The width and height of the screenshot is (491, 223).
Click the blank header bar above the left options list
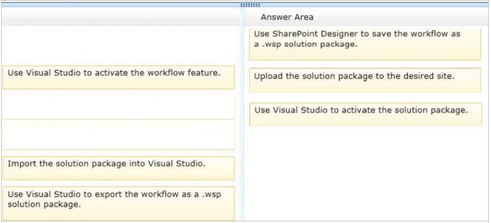(x=118, y=17)
